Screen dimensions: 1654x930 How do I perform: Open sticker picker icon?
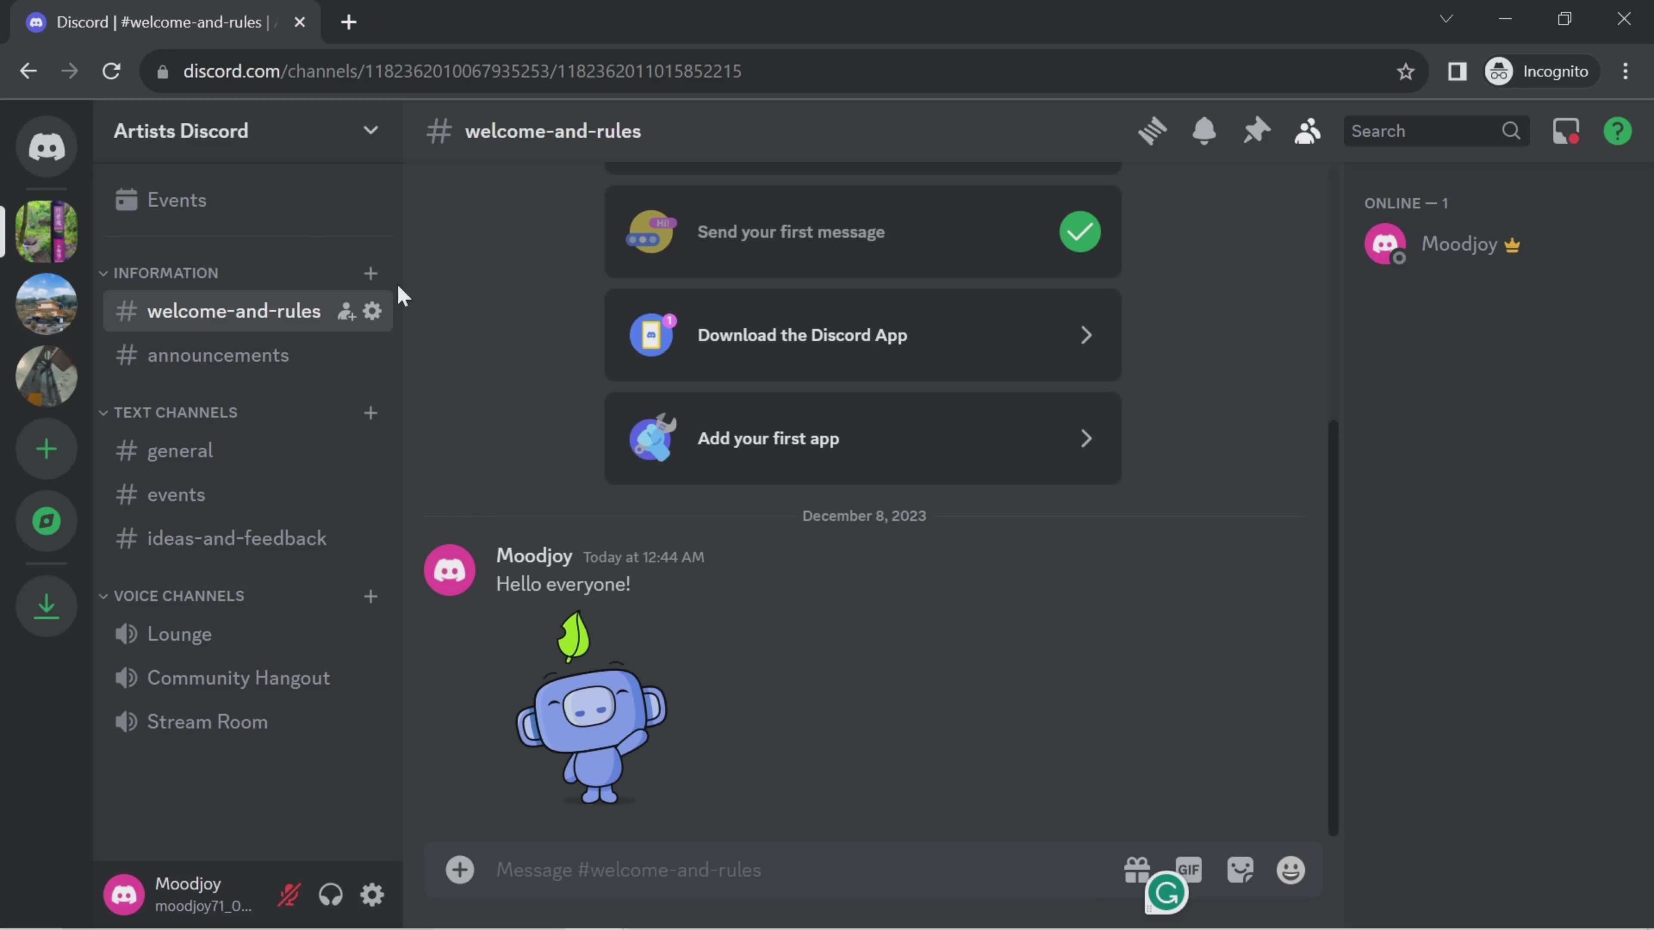pyautogui.click(x=1240, y=870)
